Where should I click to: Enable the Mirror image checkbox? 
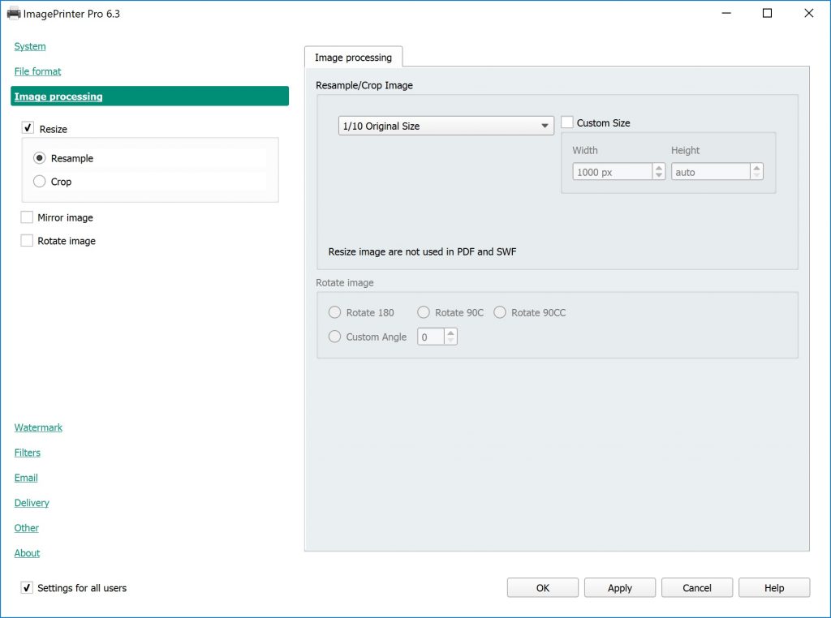tap(28, 217)
